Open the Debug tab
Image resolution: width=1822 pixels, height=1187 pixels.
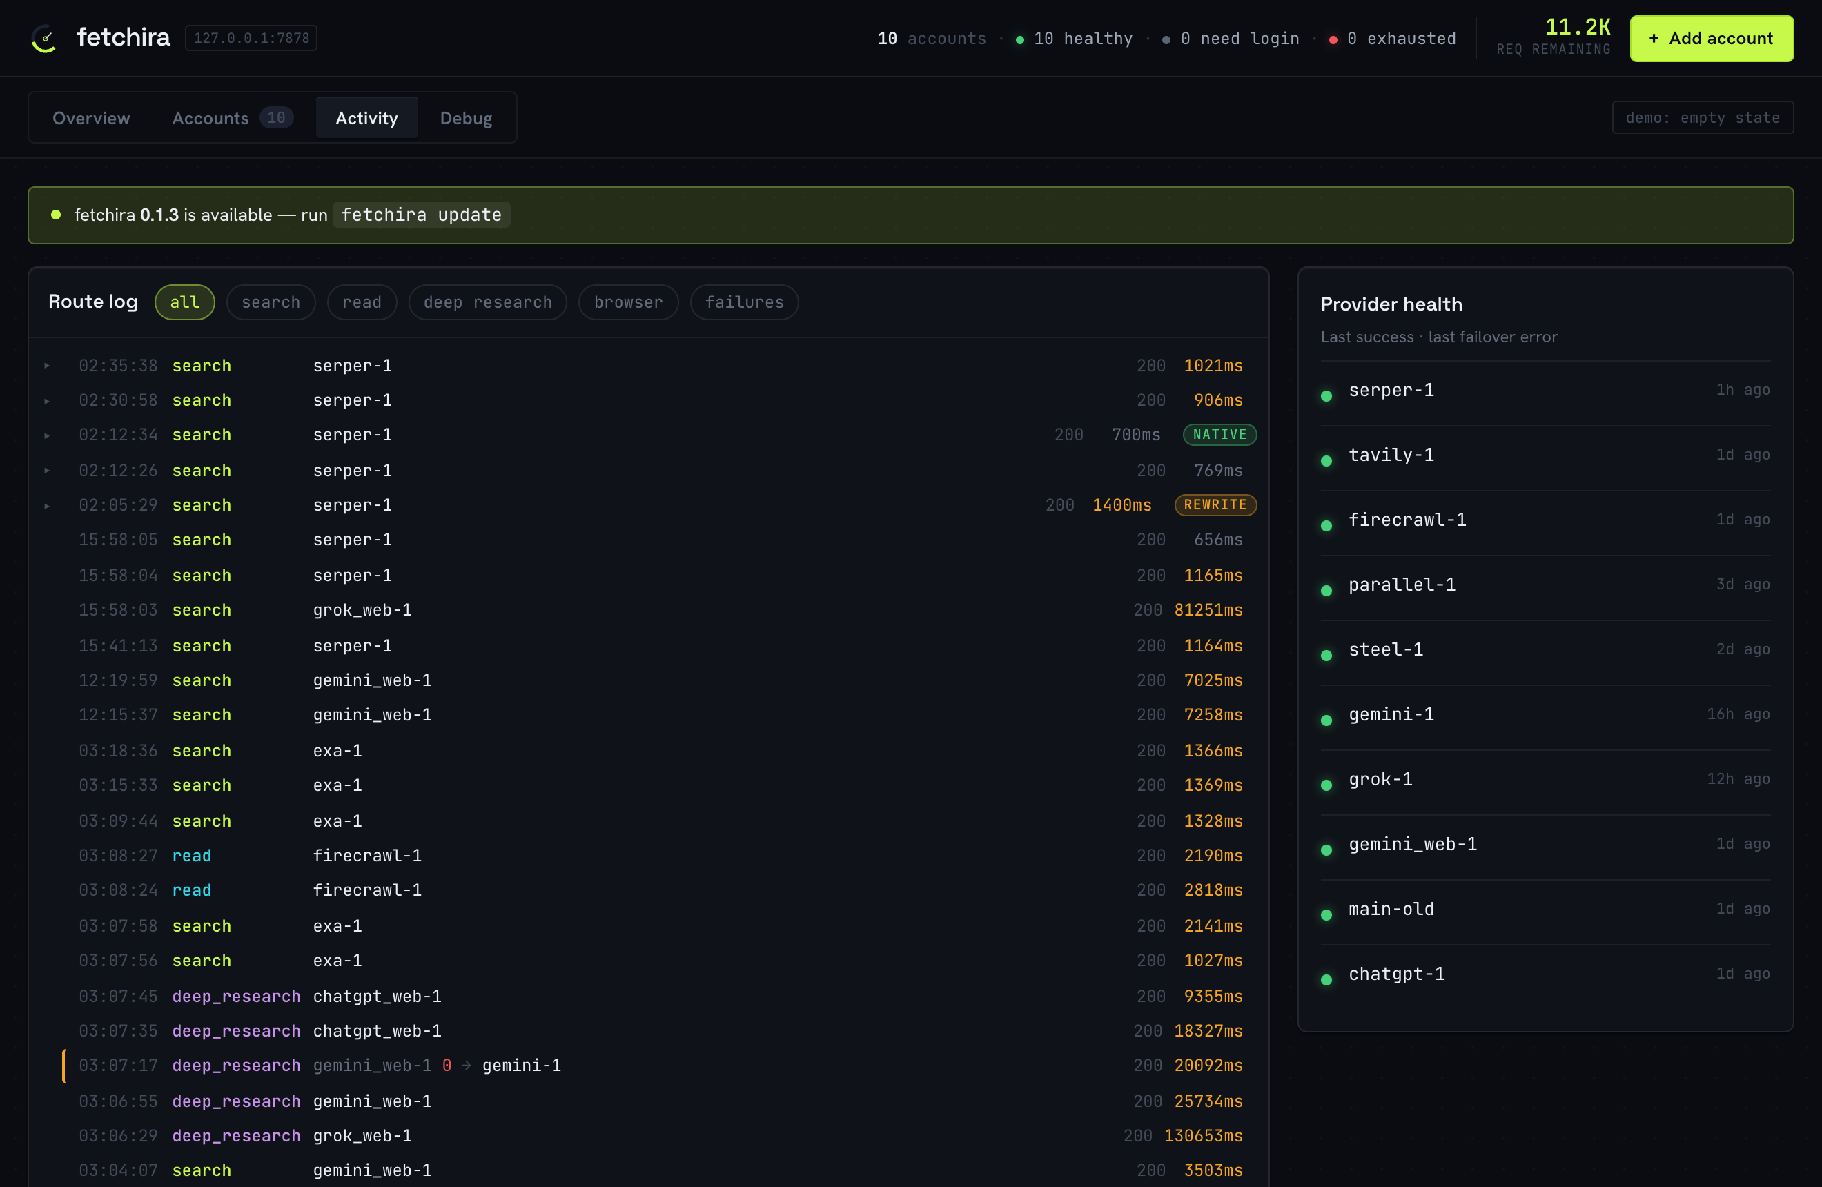click(x=465, y=118)
